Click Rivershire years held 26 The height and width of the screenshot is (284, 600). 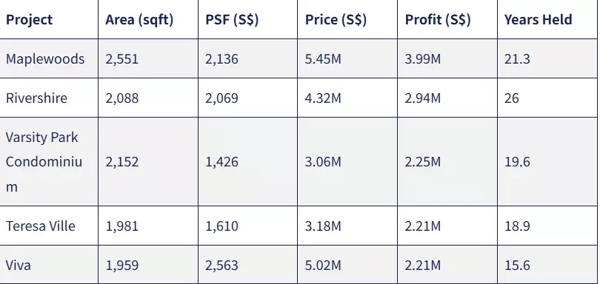(512, 98)
